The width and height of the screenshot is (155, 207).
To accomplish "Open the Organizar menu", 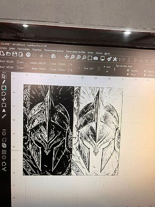I will 37,50.
